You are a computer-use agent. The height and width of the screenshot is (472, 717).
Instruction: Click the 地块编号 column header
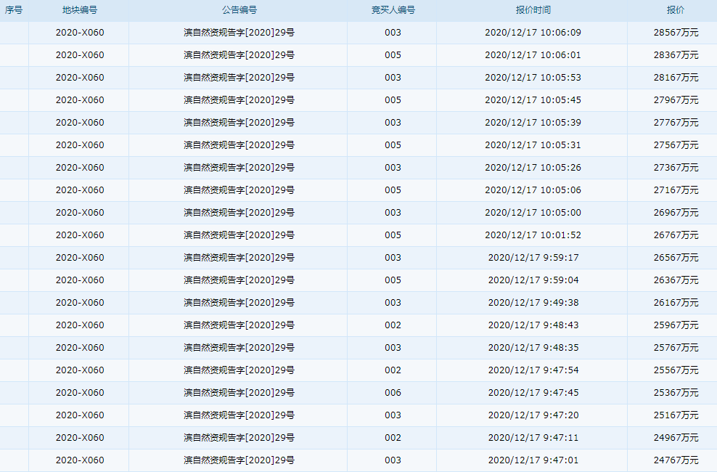coord(79,10)
